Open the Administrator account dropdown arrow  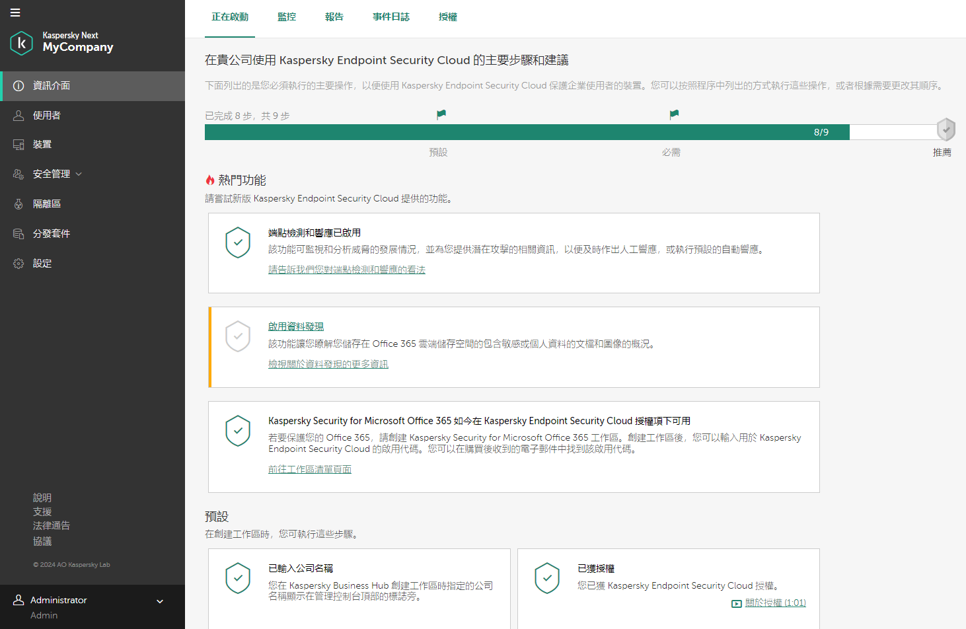pyautogui.click(x=160, y=601)
